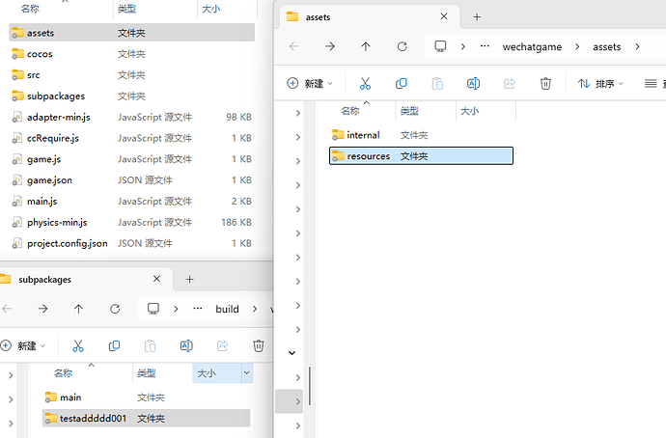Expand the first navigation tree chevron in the assets window

pyautogui.click(x=297, y=113)
